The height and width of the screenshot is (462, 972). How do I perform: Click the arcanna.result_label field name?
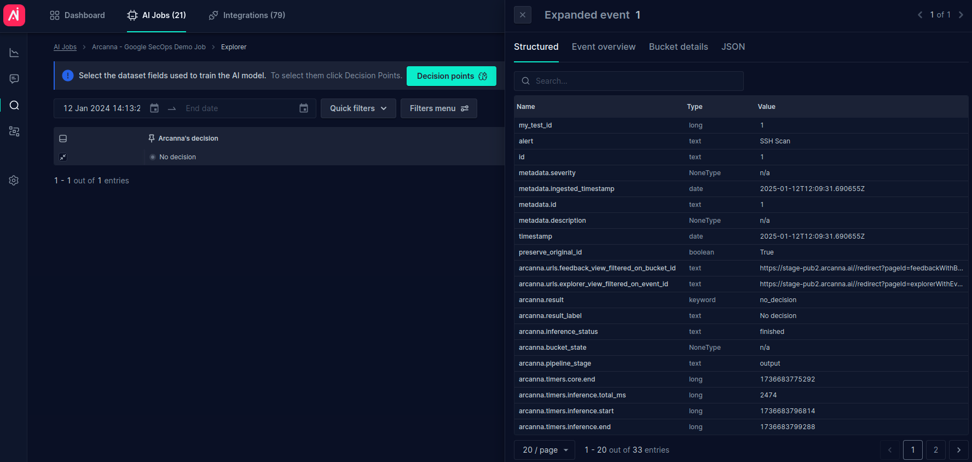tap(550, 316)
